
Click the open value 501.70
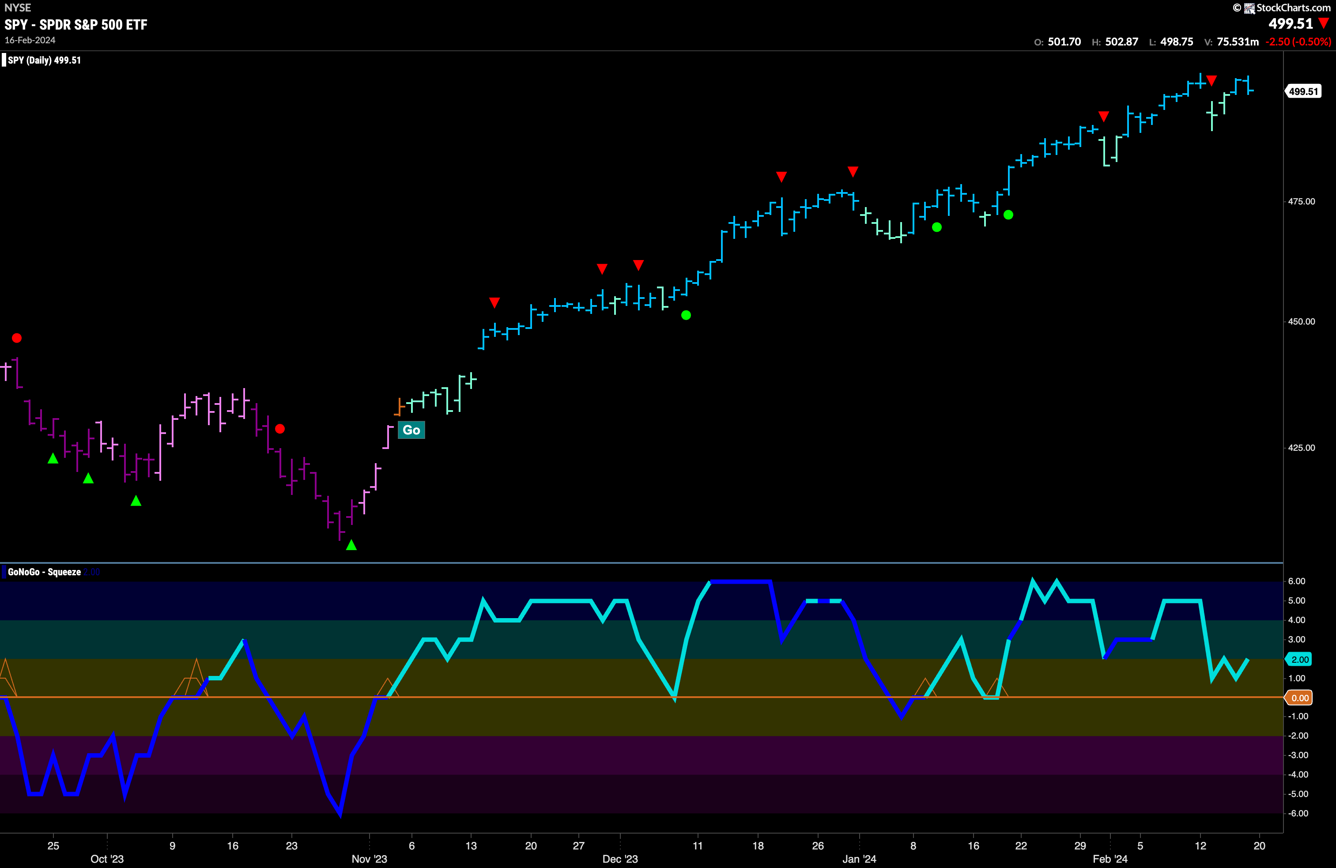[1064, 42]
